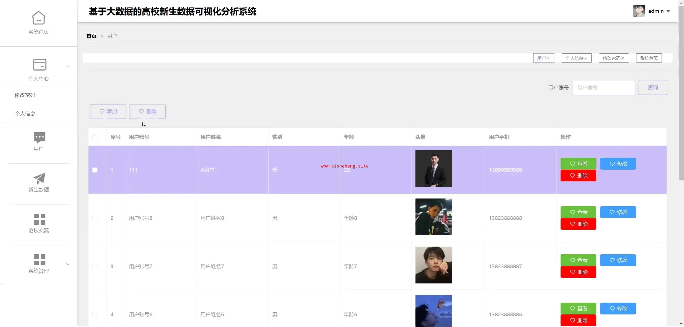Viewport: 684px width, 327px height.
Task: Click the 个人中心 card icon
Action: 40,65
